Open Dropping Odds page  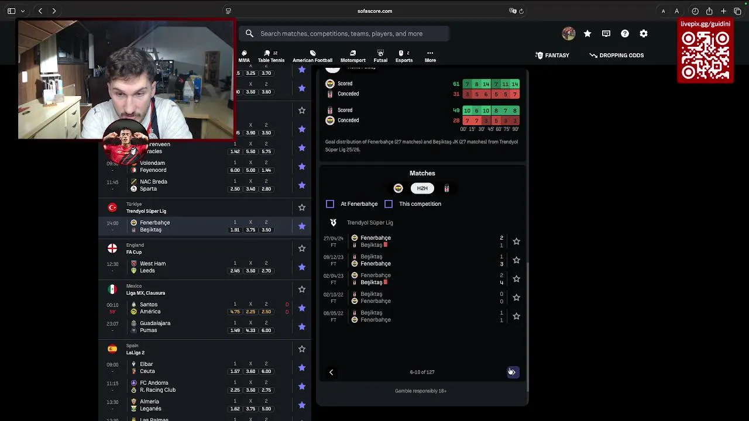(x=617, y=55)
